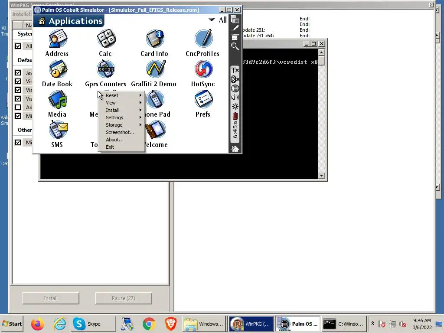Choose Screenshot... from context menu
Viewport: 444px width, 333px height.
(x=121, y=132)
